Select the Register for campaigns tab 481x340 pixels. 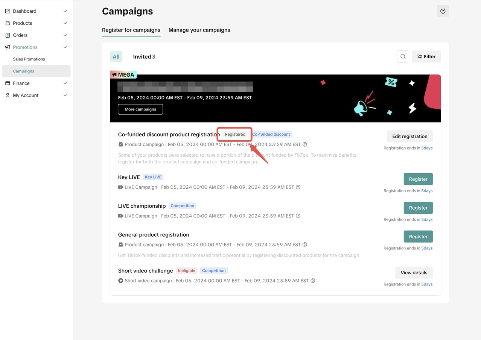131,30
